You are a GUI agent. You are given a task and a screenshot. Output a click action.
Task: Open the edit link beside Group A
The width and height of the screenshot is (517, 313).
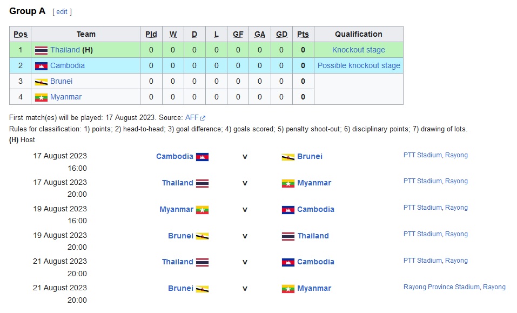pos(62,12)
